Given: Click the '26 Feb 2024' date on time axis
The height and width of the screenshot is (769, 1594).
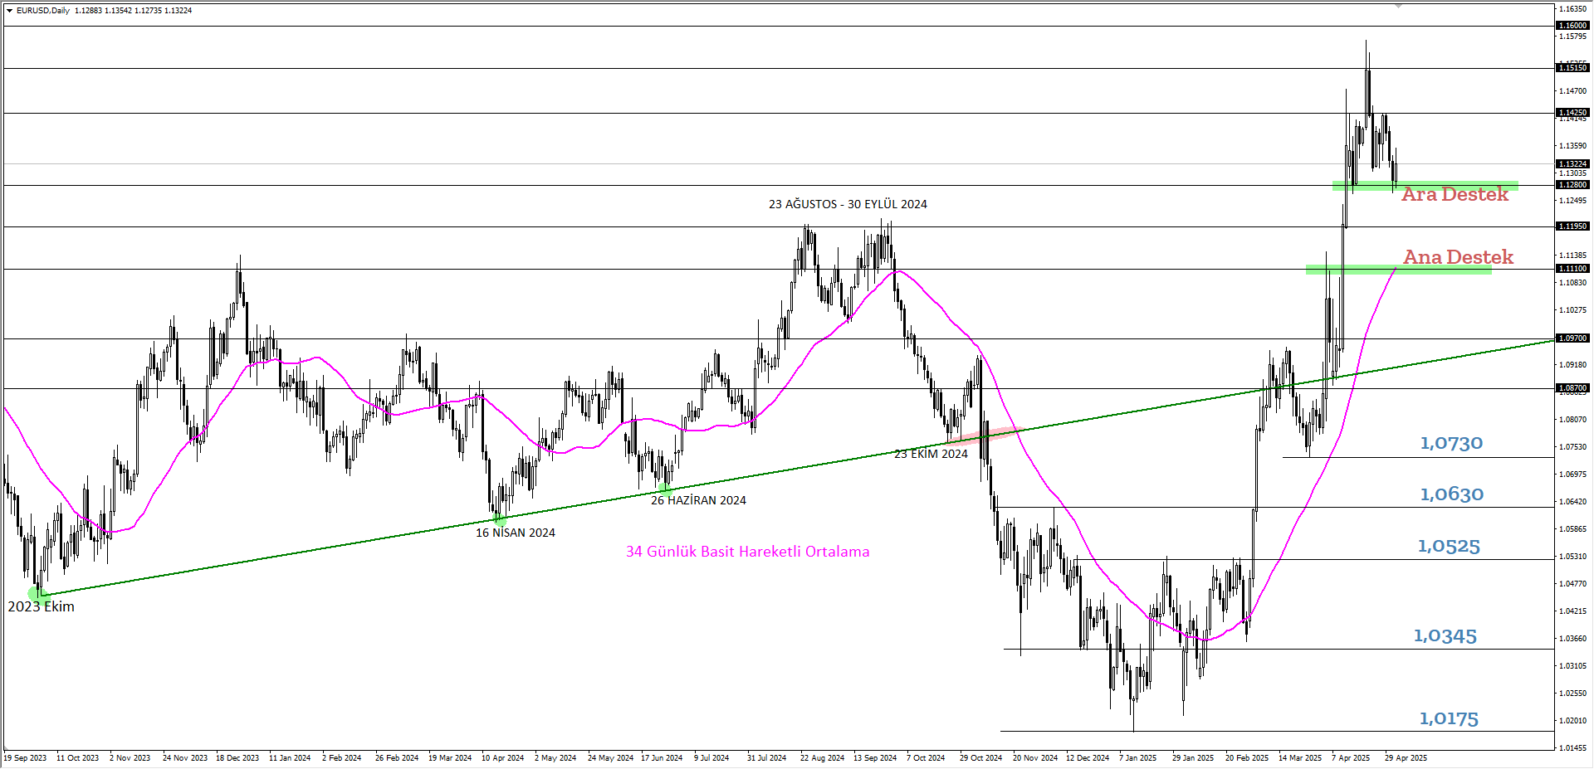Looking at the screenshot, I should point(397,758).
